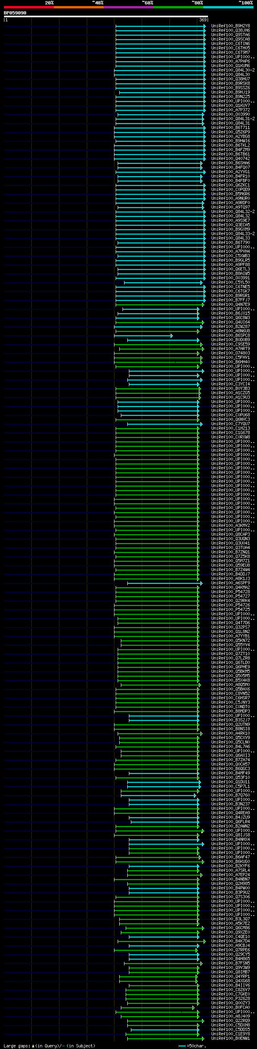Select hit UniRef100_A1CZG5

(x=230, y=393)
